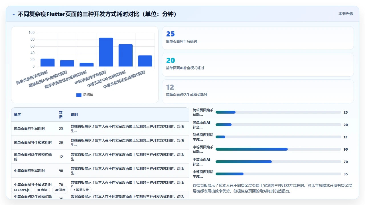The image size is (365, 205).
Task: Click value 35 beside progress bar
Action: click(346, 174)
